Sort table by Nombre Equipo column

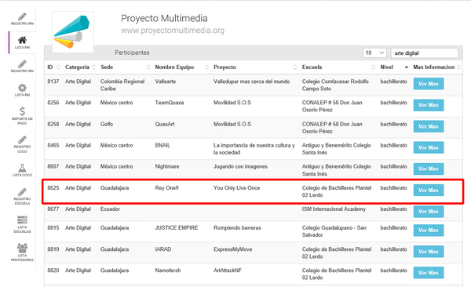click(181, 67)
